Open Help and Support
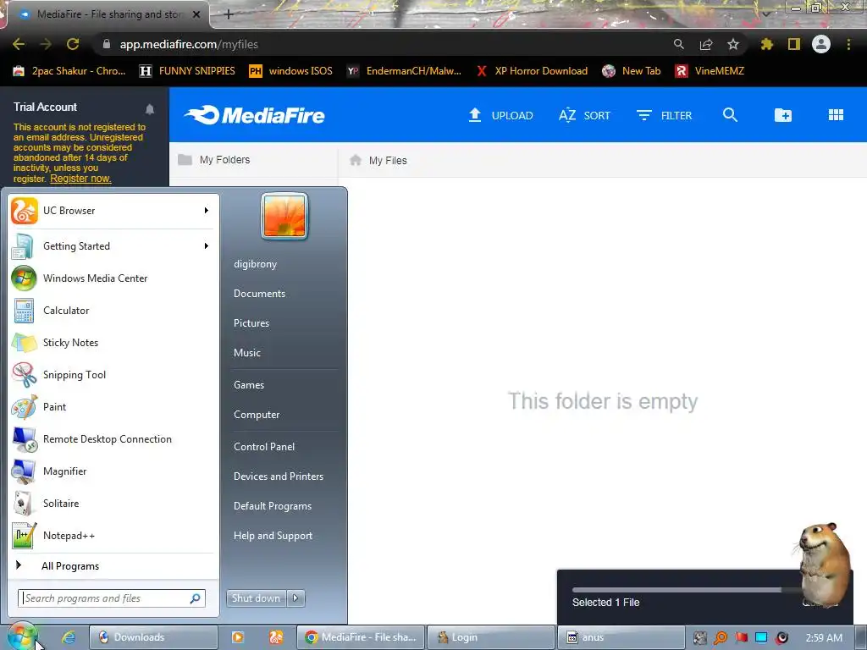The image size is (867, 650). coord(273,535)
